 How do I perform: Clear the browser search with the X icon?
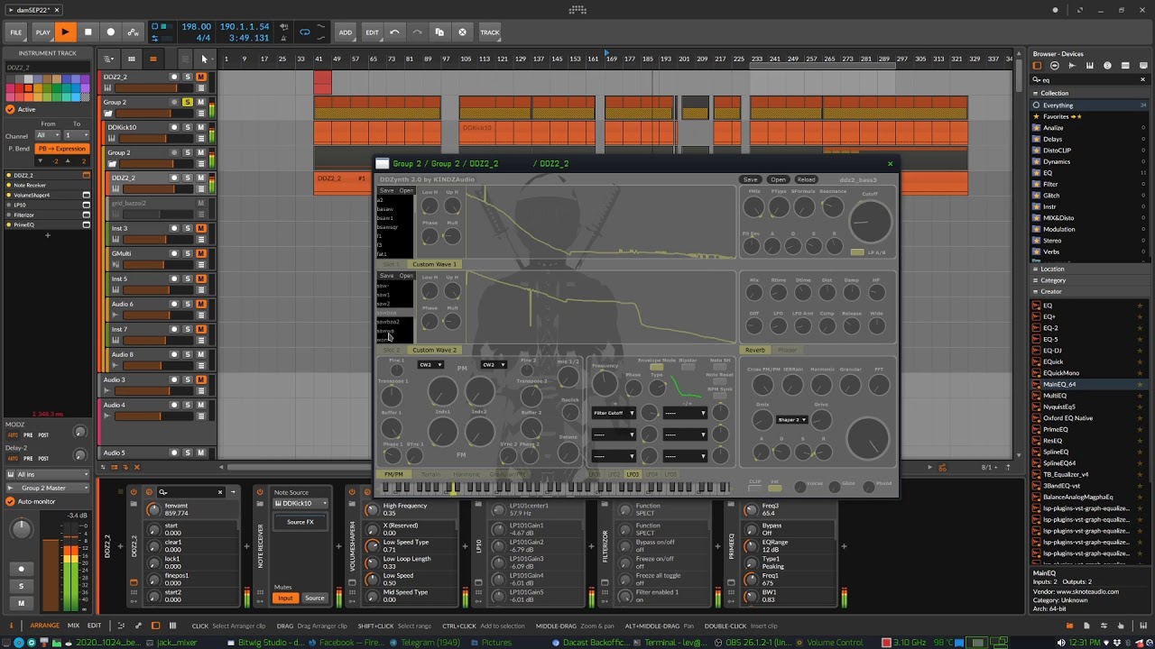click(x=1142, y=79)
